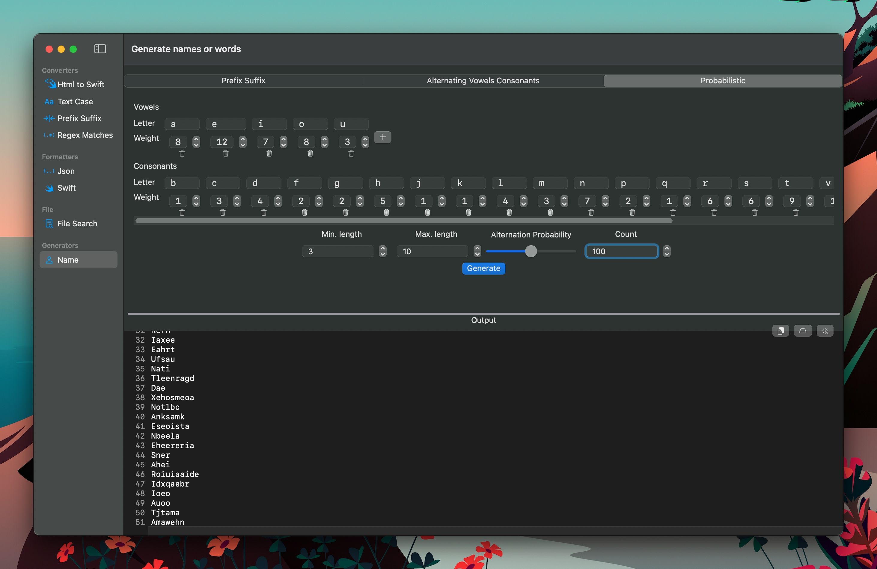
Task: Toggle the sidebar panel icon
Action: (100, 49)
